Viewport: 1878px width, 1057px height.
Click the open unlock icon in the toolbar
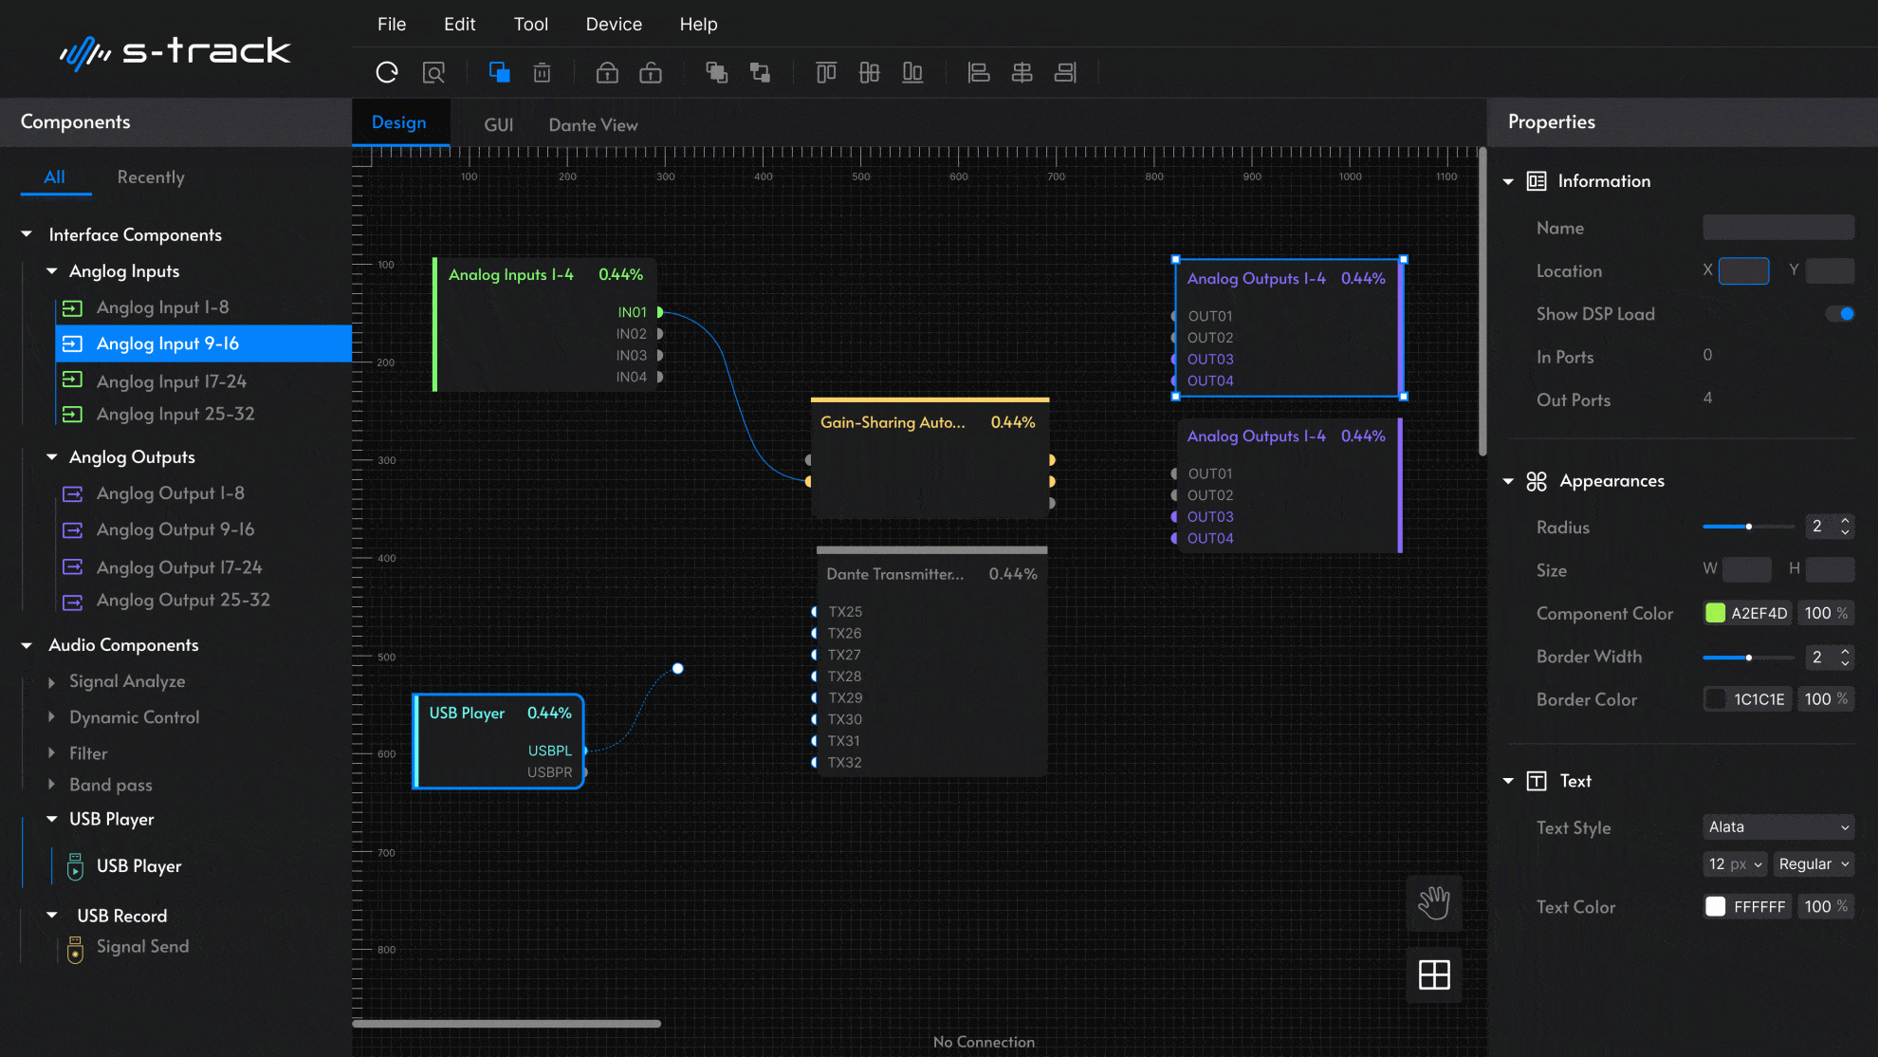pos(651,72)
